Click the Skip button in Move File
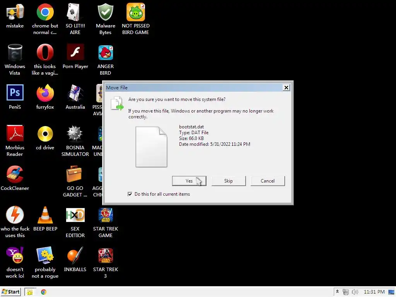Image resolution: width=396 pixels, height=297 pixels. (x=229, y=181)
